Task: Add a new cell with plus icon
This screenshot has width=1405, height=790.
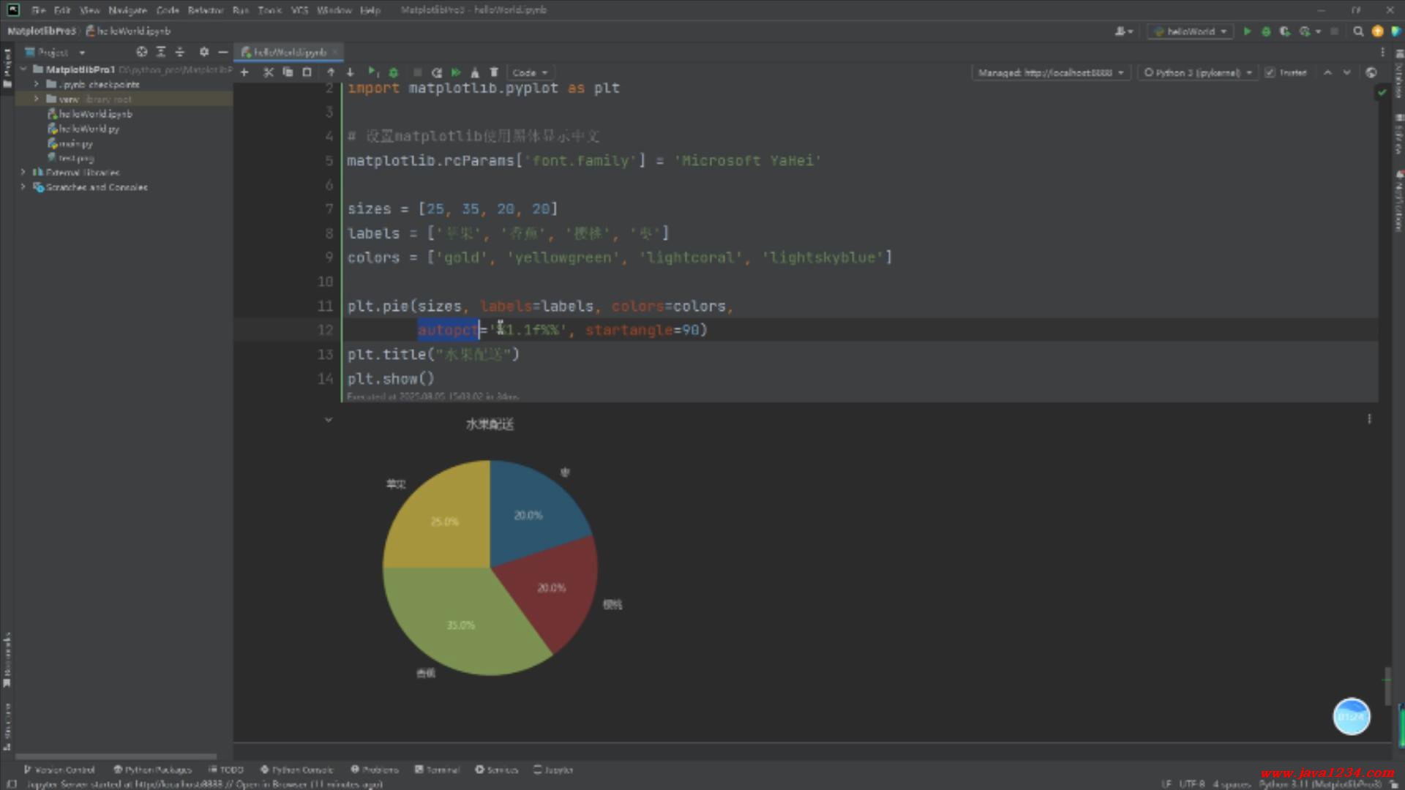Action: [x=244, y=72]
